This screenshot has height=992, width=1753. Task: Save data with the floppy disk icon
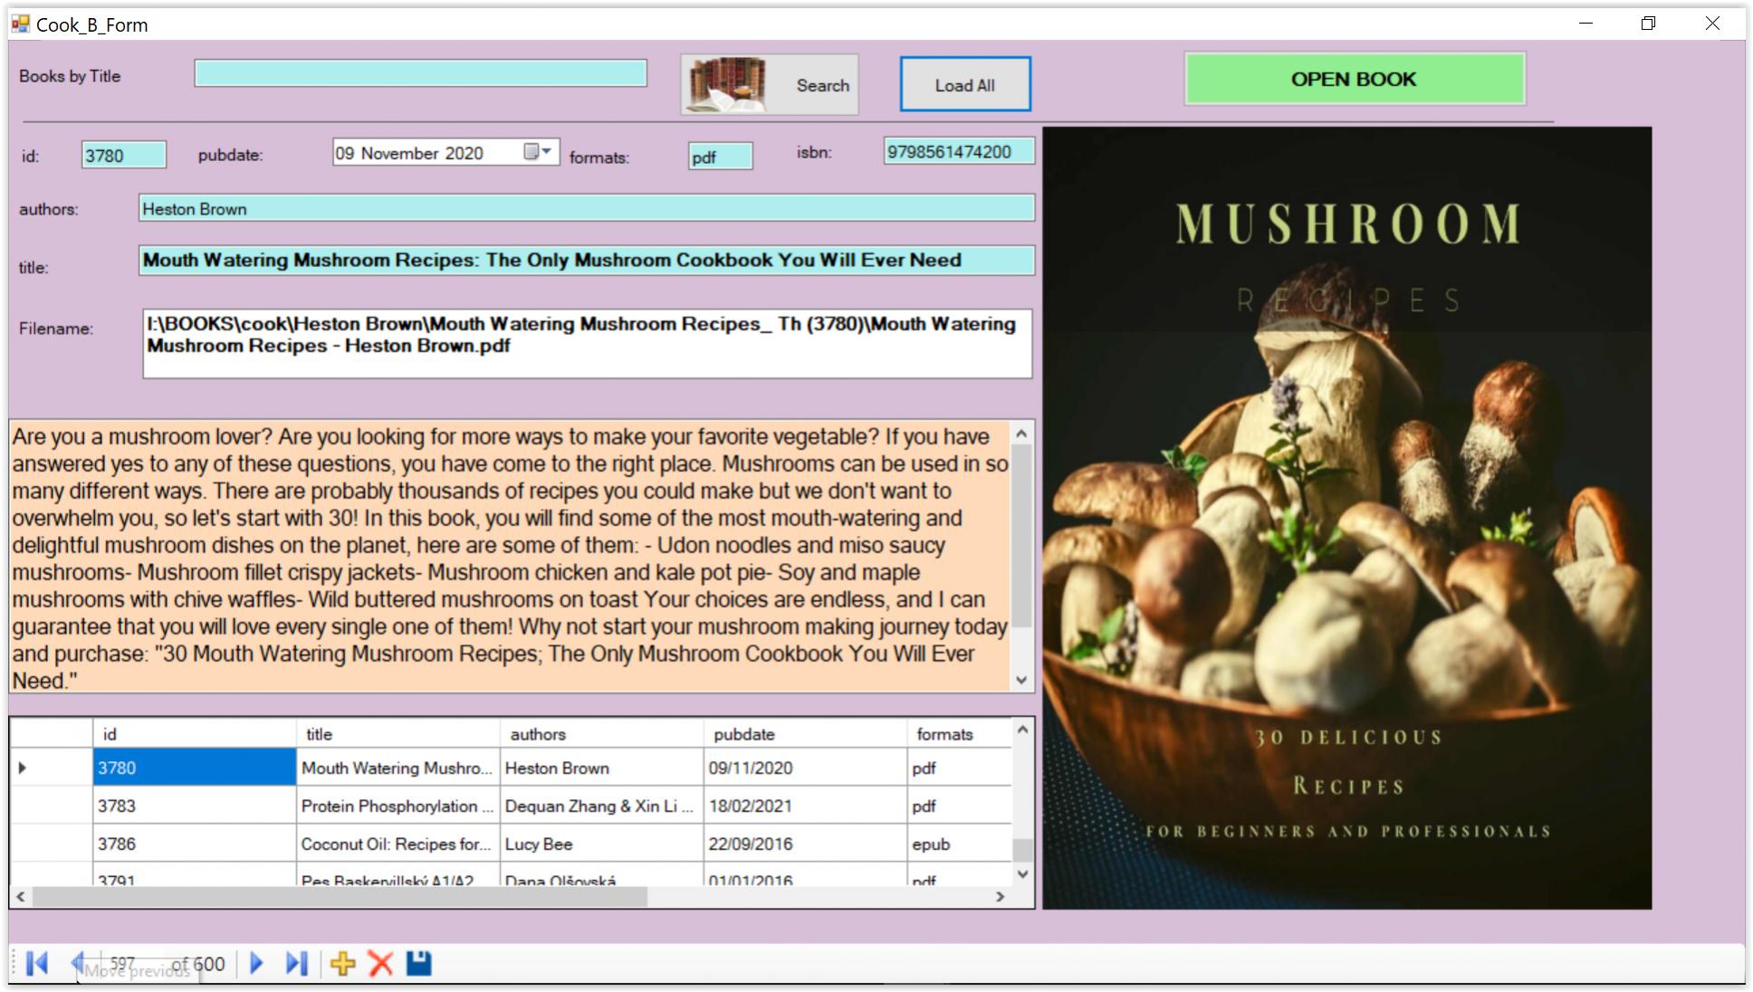[418, 963]
